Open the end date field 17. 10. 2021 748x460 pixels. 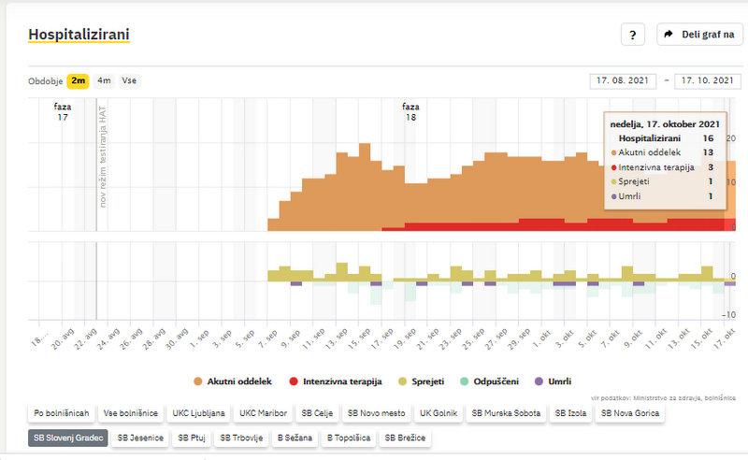[x=708, y=81]
